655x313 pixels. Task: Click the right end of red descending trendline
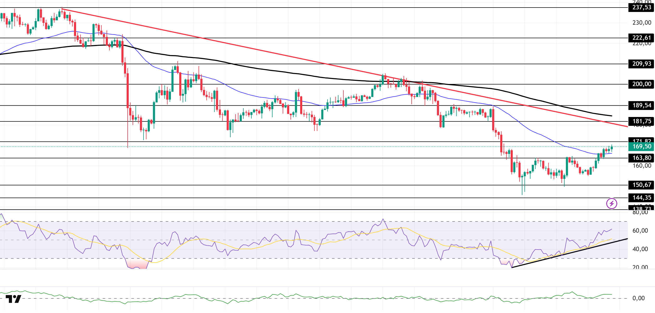click(627, 127)
